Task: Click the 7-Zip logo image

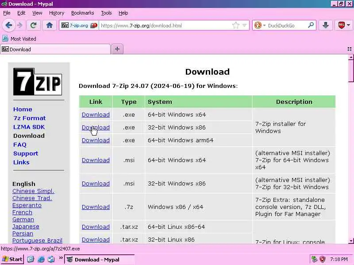Action: coord(38,82)
